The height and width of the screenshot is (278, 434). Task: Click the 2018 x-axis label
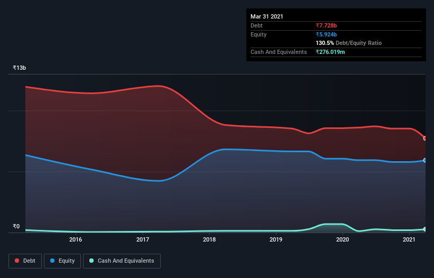[x=209, y=239]
